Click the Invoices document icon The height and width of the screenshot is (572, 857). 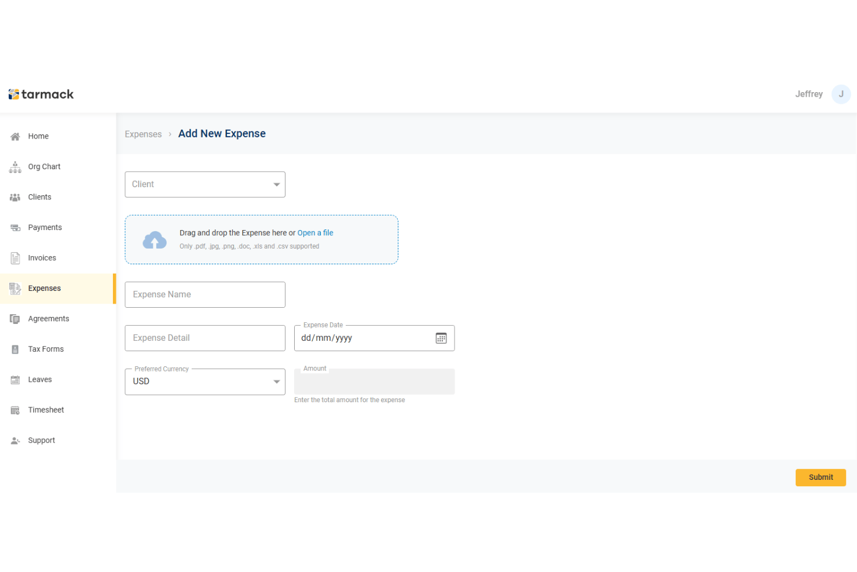pos(15,258)
